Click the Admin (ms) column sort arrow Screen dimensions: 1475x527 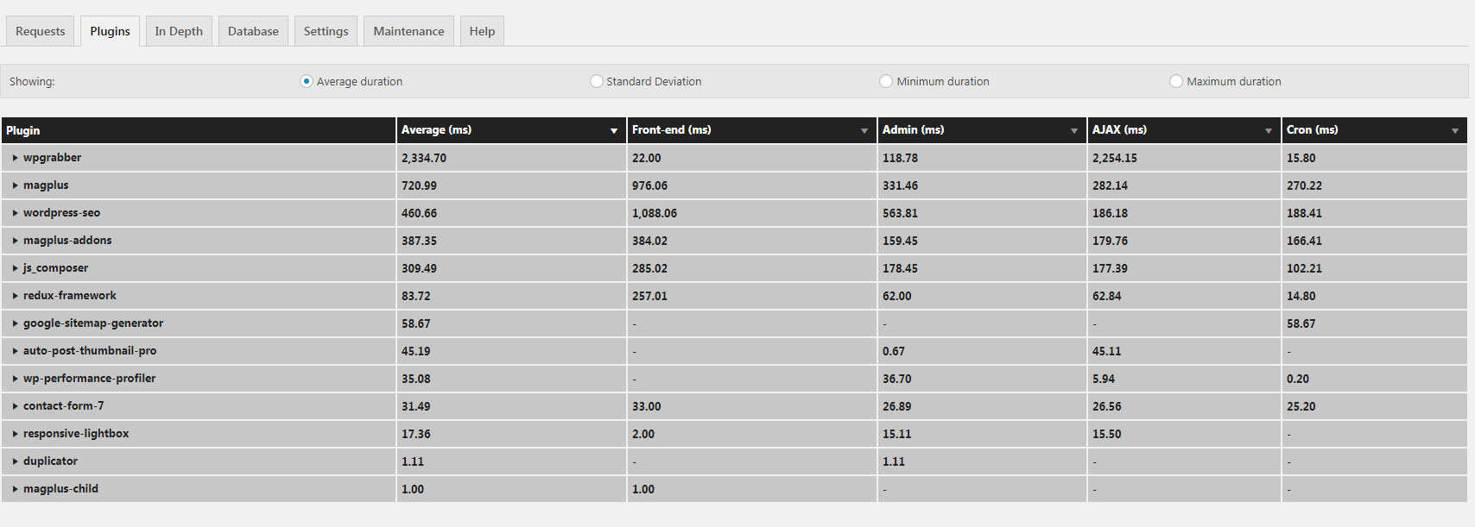click(1073, 131)
